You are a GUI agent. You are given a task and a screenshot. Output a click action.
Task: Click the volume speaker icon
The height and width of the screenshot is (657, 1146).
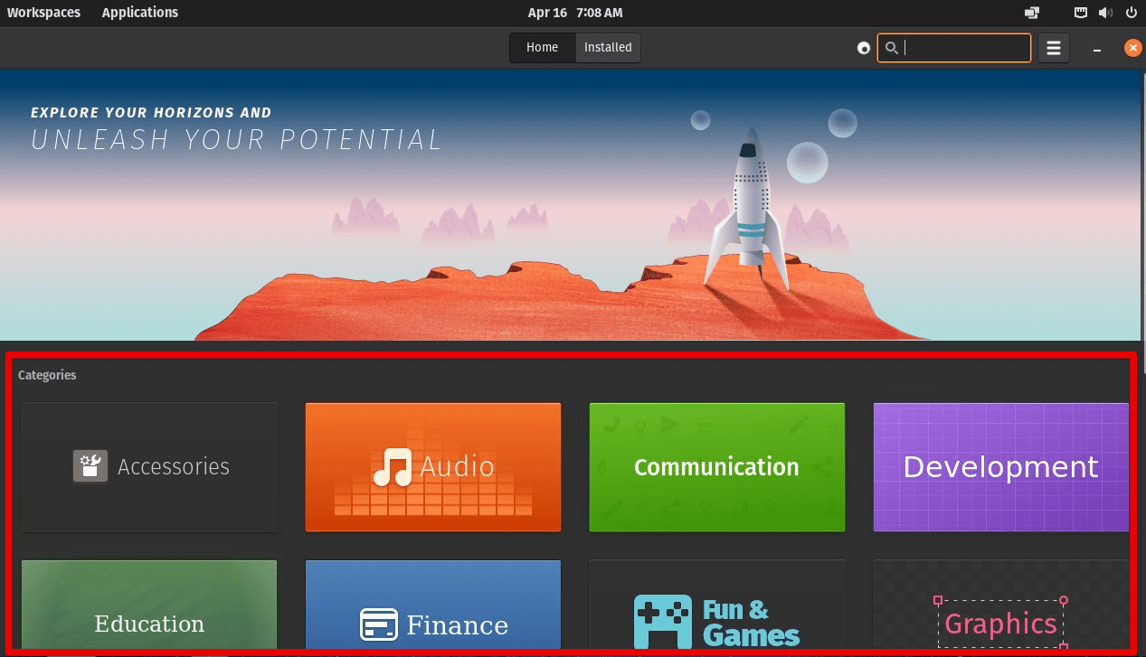point(1104,13)
